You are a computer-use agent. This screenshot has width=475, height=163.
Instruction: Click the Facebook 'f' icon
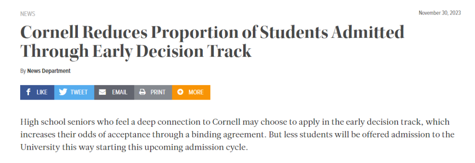pos(28,92)
